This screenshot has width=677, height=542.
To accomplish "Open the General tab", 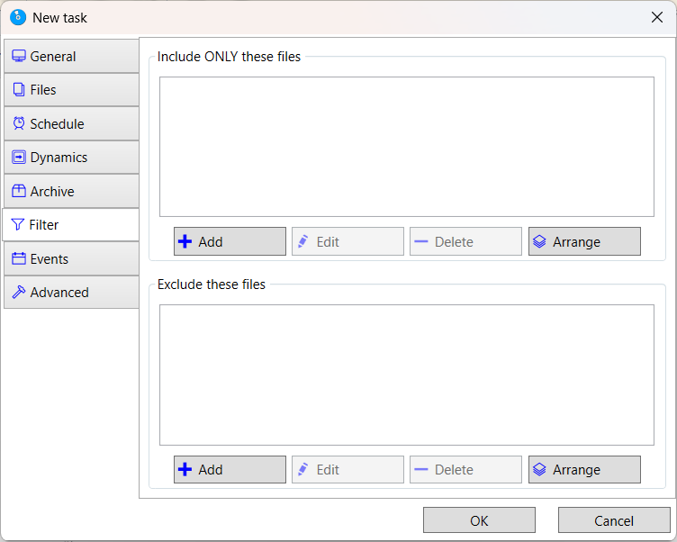I will click(71, 56).
